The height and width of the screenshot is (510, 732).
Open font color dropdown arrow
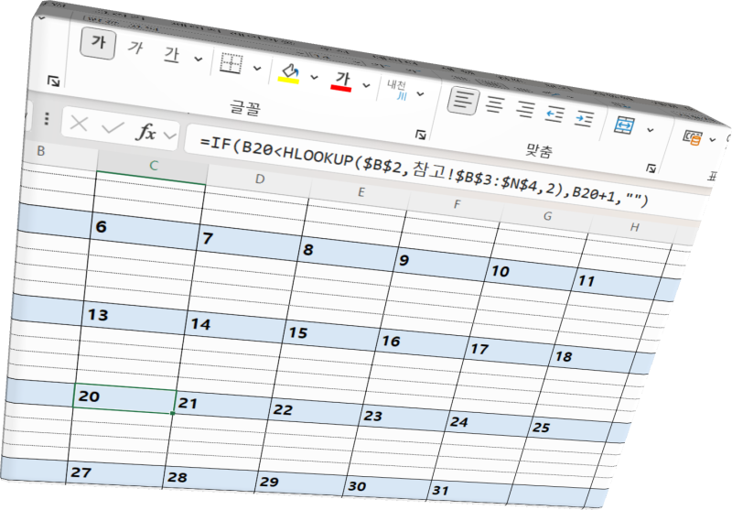click(x=367, y=85)
